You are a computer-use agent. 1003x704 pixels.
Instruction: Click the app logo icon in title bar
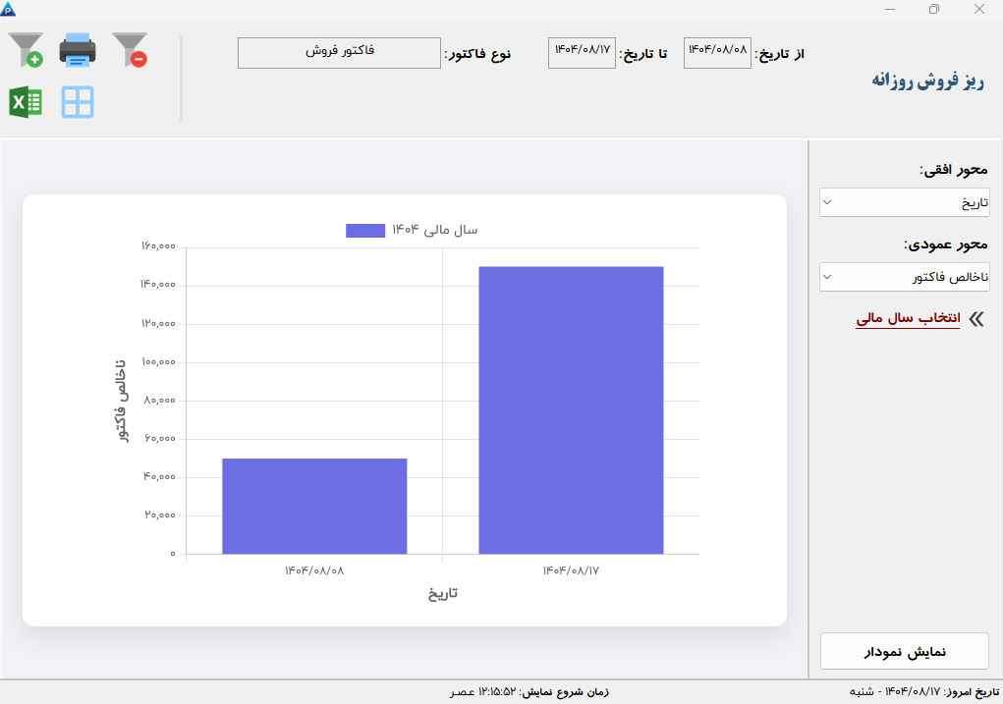click(x=9, y=9)
